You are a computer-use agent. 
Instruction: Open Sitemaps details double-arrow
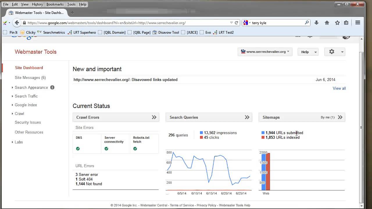(x=340, y=117)
